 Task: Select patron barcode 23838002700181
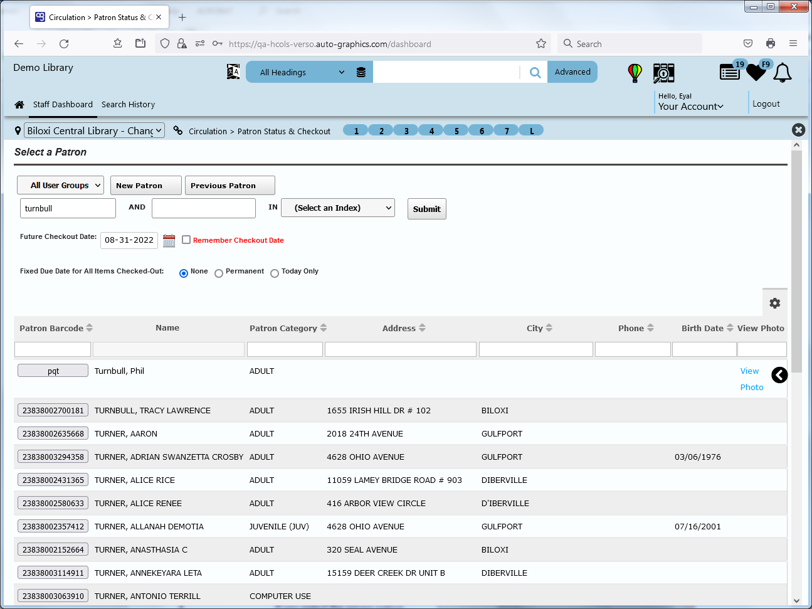coord(53,410)
